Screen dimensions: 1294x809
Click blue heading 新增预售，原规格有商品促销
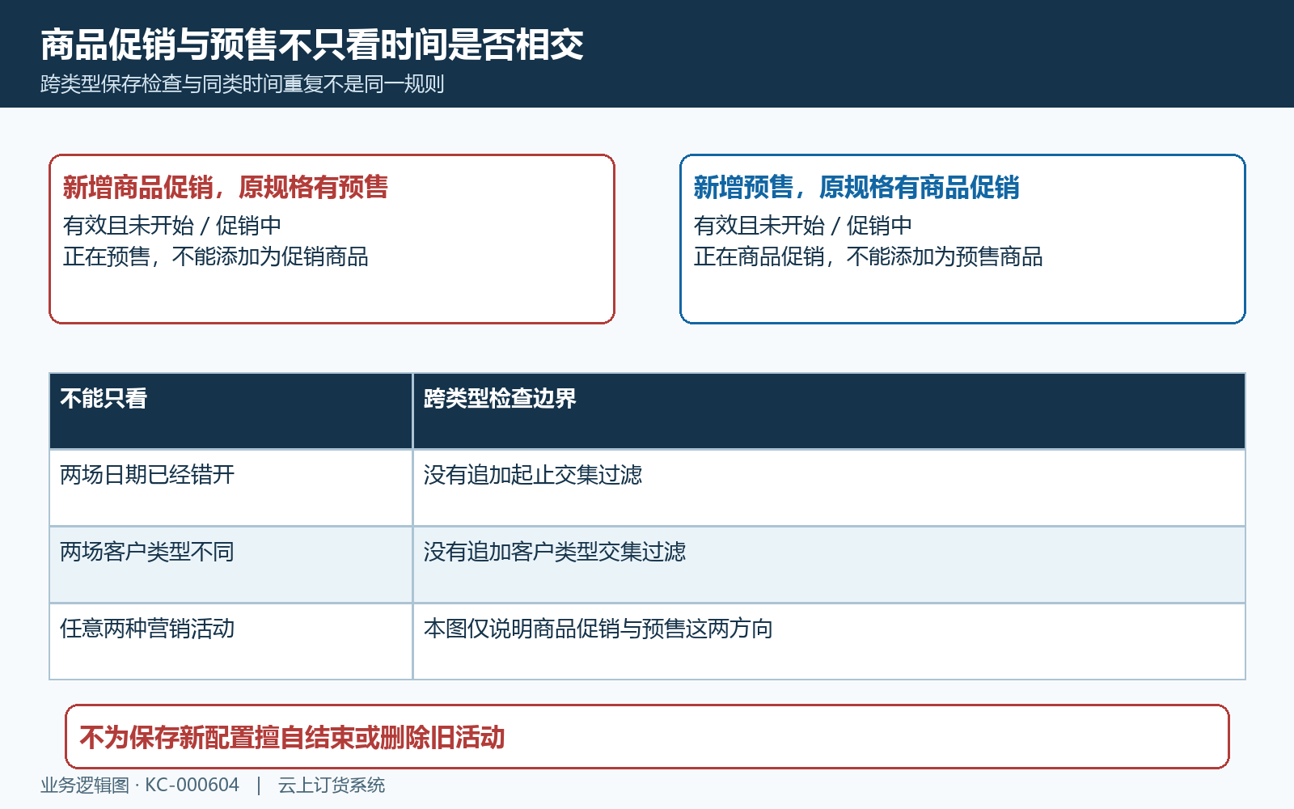(x=856, y=187)
